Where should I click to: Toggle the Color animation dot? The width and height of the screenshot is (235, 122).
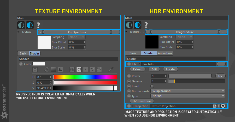pos(21,64)
